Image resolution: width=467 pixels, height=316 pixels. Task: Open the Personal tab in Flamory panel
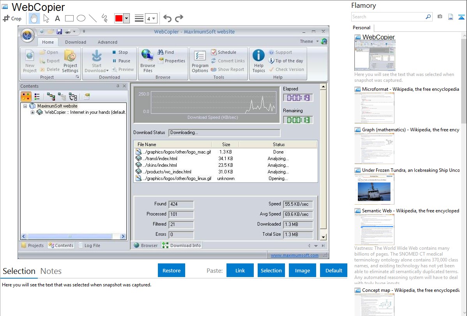pyautogui.click(x=361, y=28)
